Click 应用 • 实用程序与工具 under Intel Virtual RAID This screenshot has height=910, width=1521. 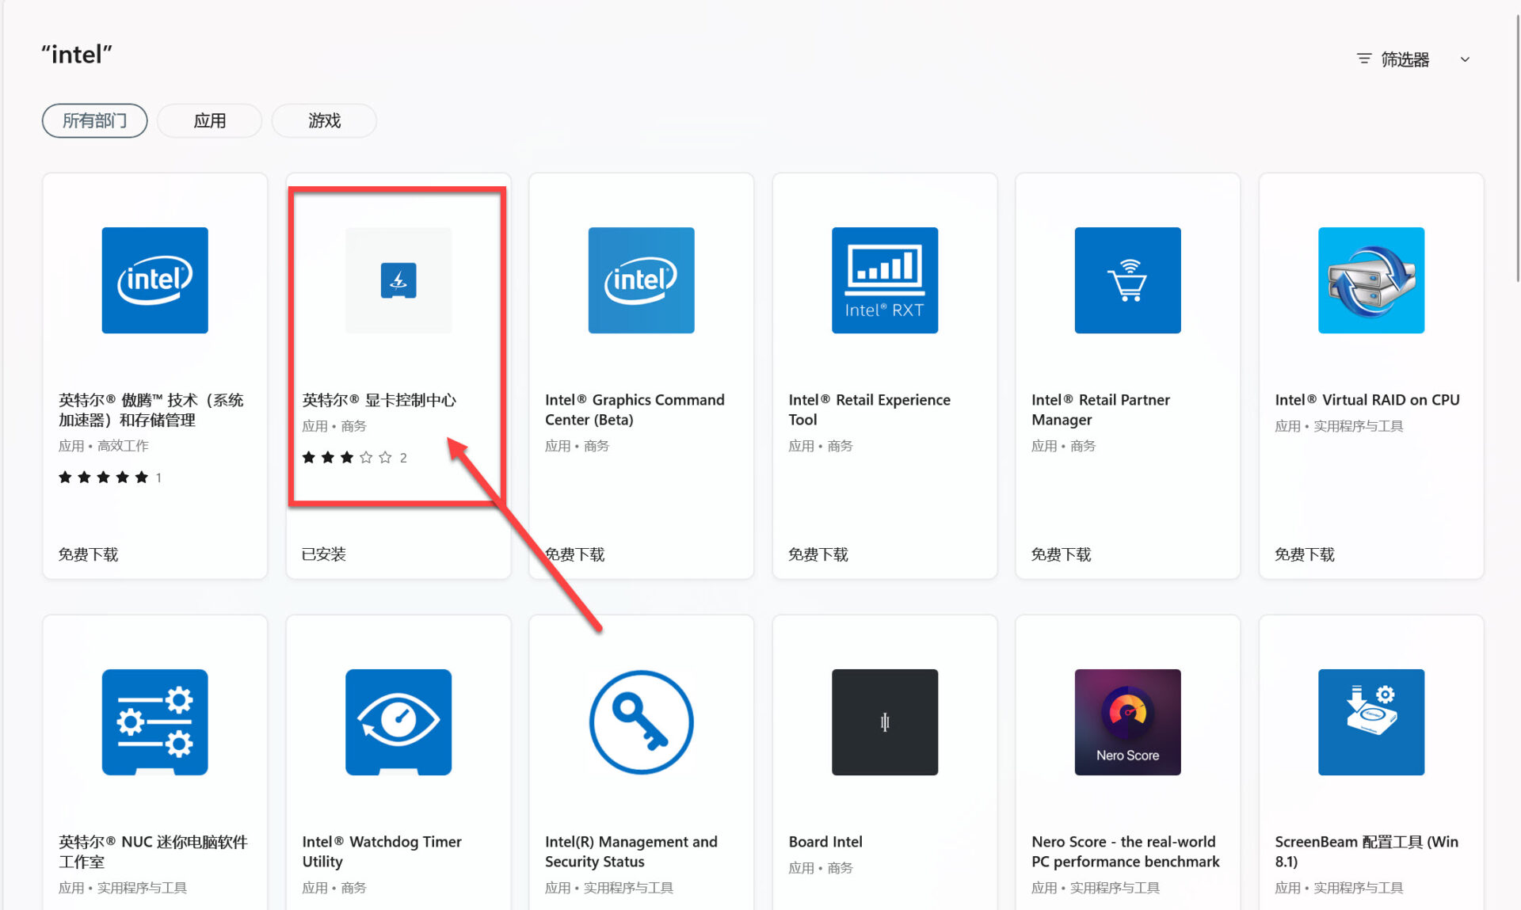pos(1338,426)
